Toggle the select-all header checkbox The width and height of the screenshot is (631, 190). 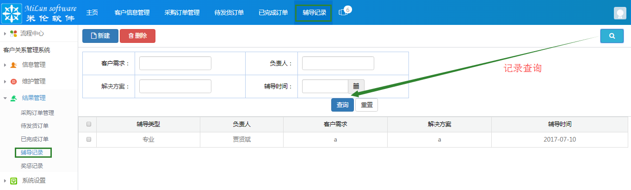coord(89,124)
